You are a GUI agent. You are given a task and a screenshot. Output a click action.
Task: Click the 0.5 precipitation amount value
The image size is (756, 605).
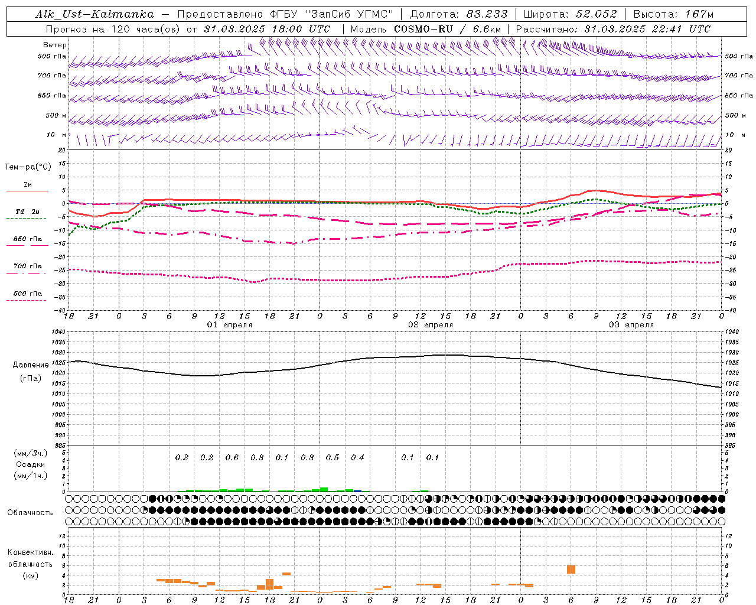tap(333, 457)
